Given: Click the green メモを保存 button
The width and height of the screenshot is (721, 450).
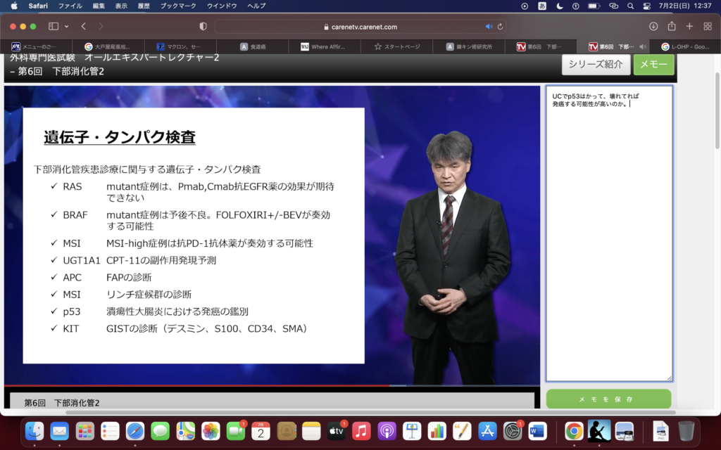Looking at the screenshot, I should (x=608, y=399).
